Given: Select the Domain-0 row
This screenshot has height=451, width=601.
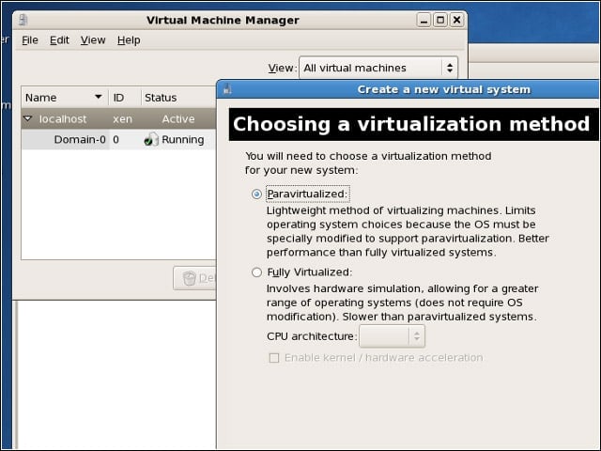Looking at the screenshot, I should click(119, 140).
